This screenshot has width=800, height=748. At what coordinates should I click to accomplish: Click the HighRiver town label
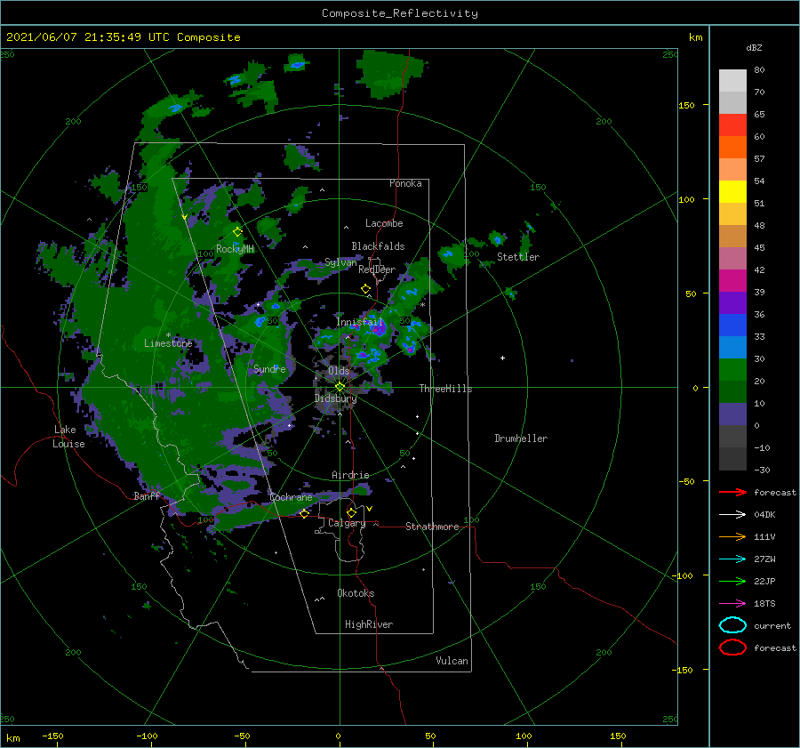[369, 624]
